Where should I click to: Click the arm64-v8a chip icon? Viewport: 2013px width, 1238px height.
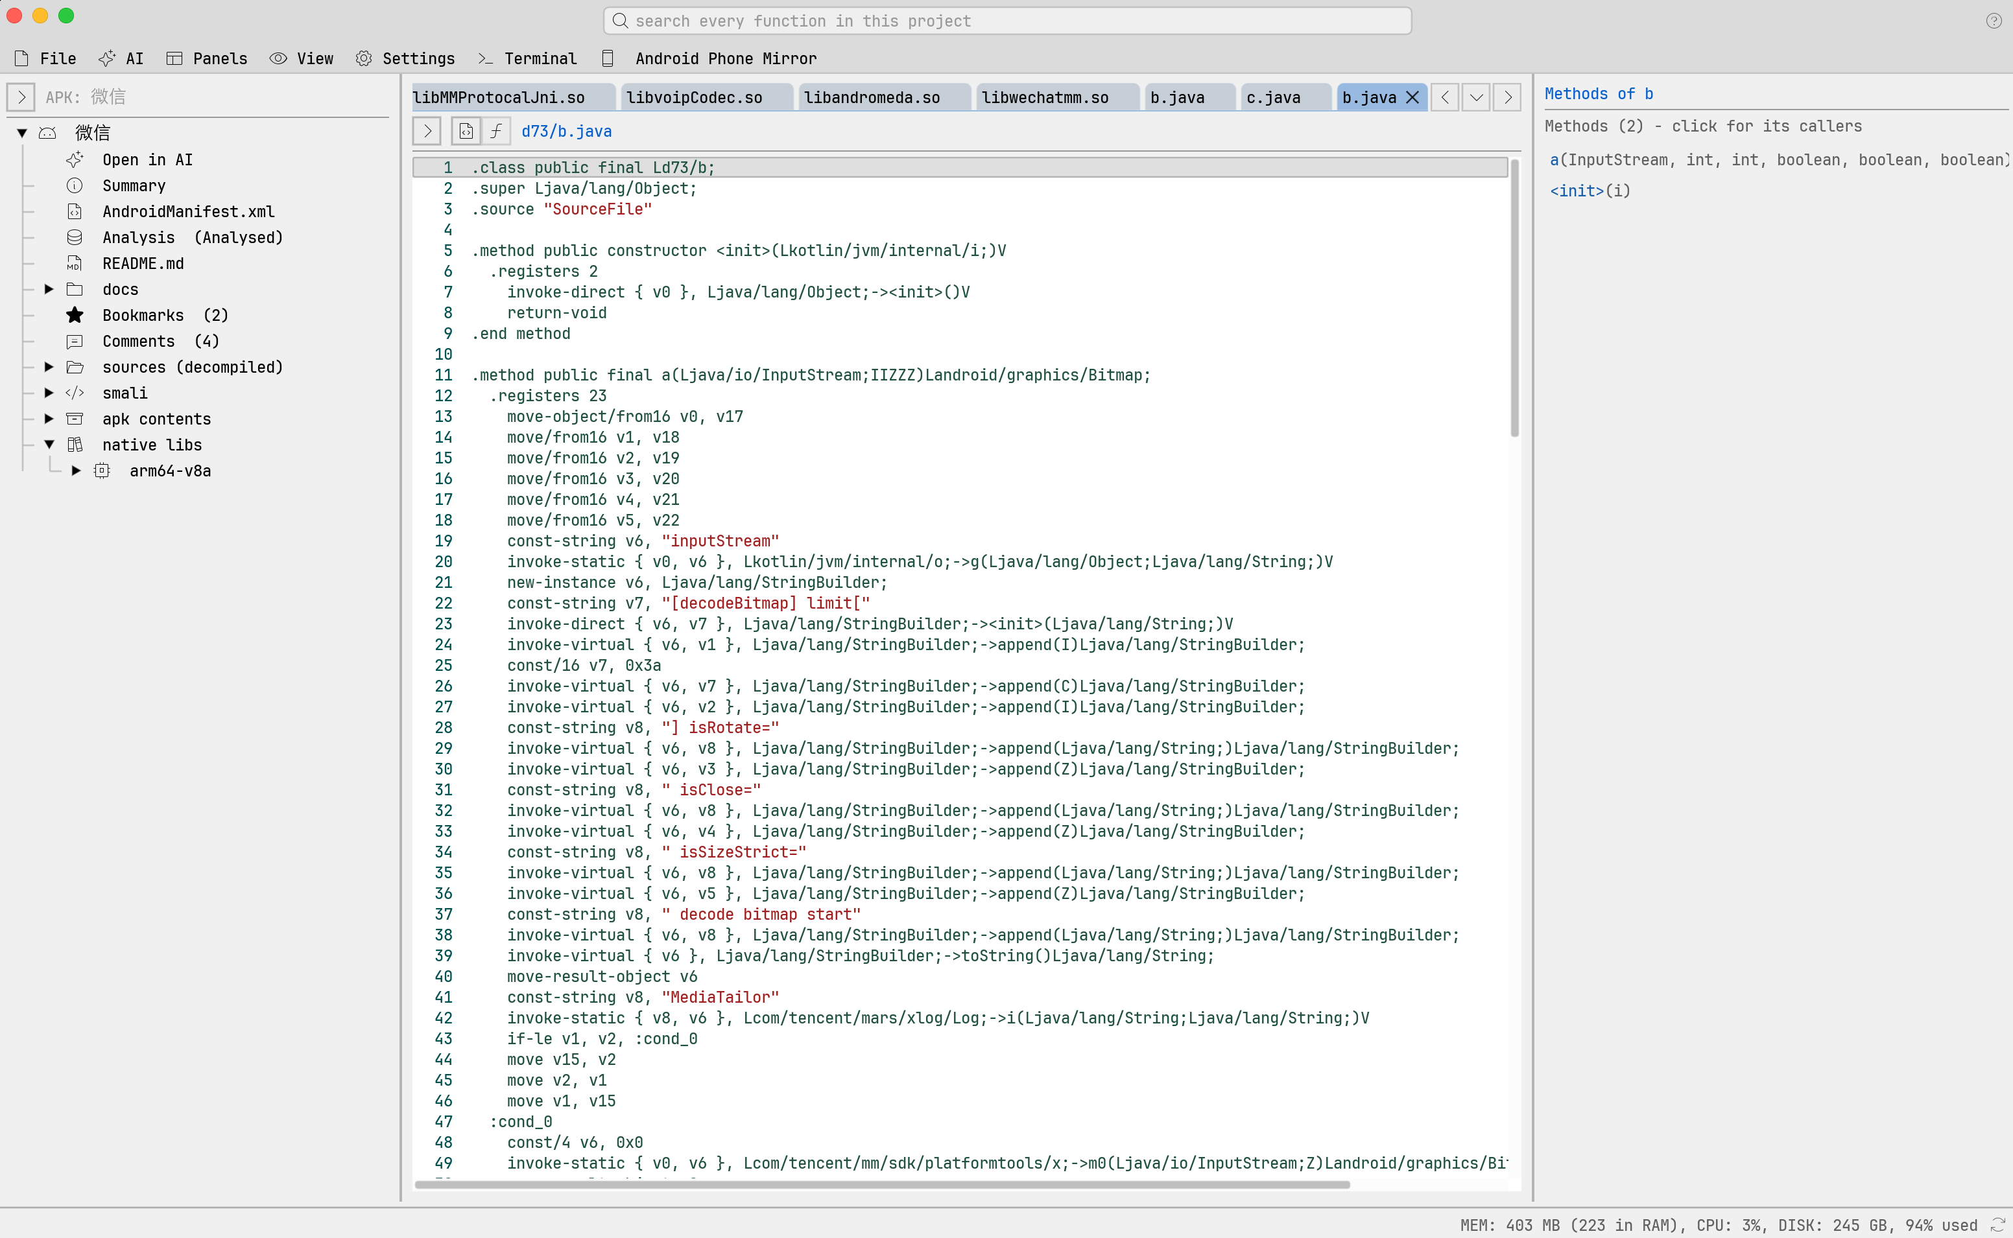(102, 471)
